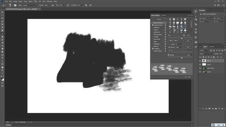Select the Pen tool
Screen dimensions: 226x127
[x=2, y=55]
